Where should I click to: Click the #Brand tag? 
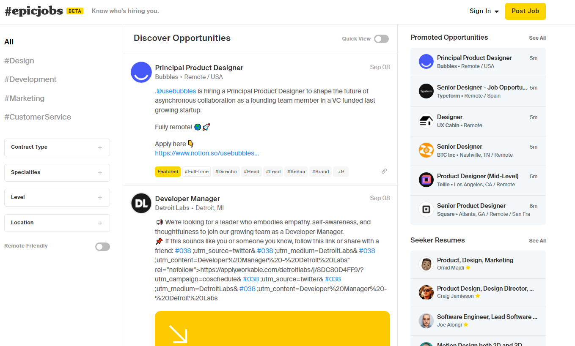320,172
